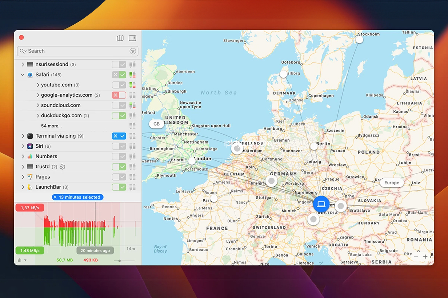
Task: Click the traffic meter icon for youtube.com
Action: point(132,85)
